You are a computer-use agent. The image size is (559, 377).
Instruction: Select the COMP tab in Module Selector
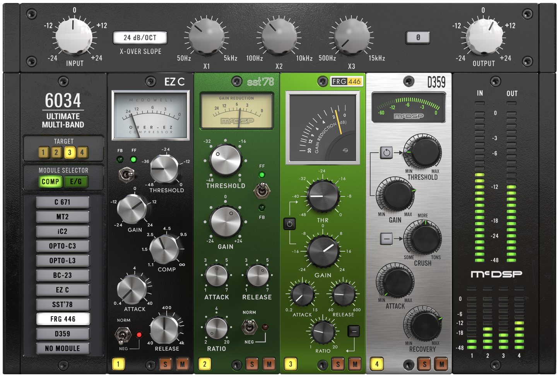[50, 181]
